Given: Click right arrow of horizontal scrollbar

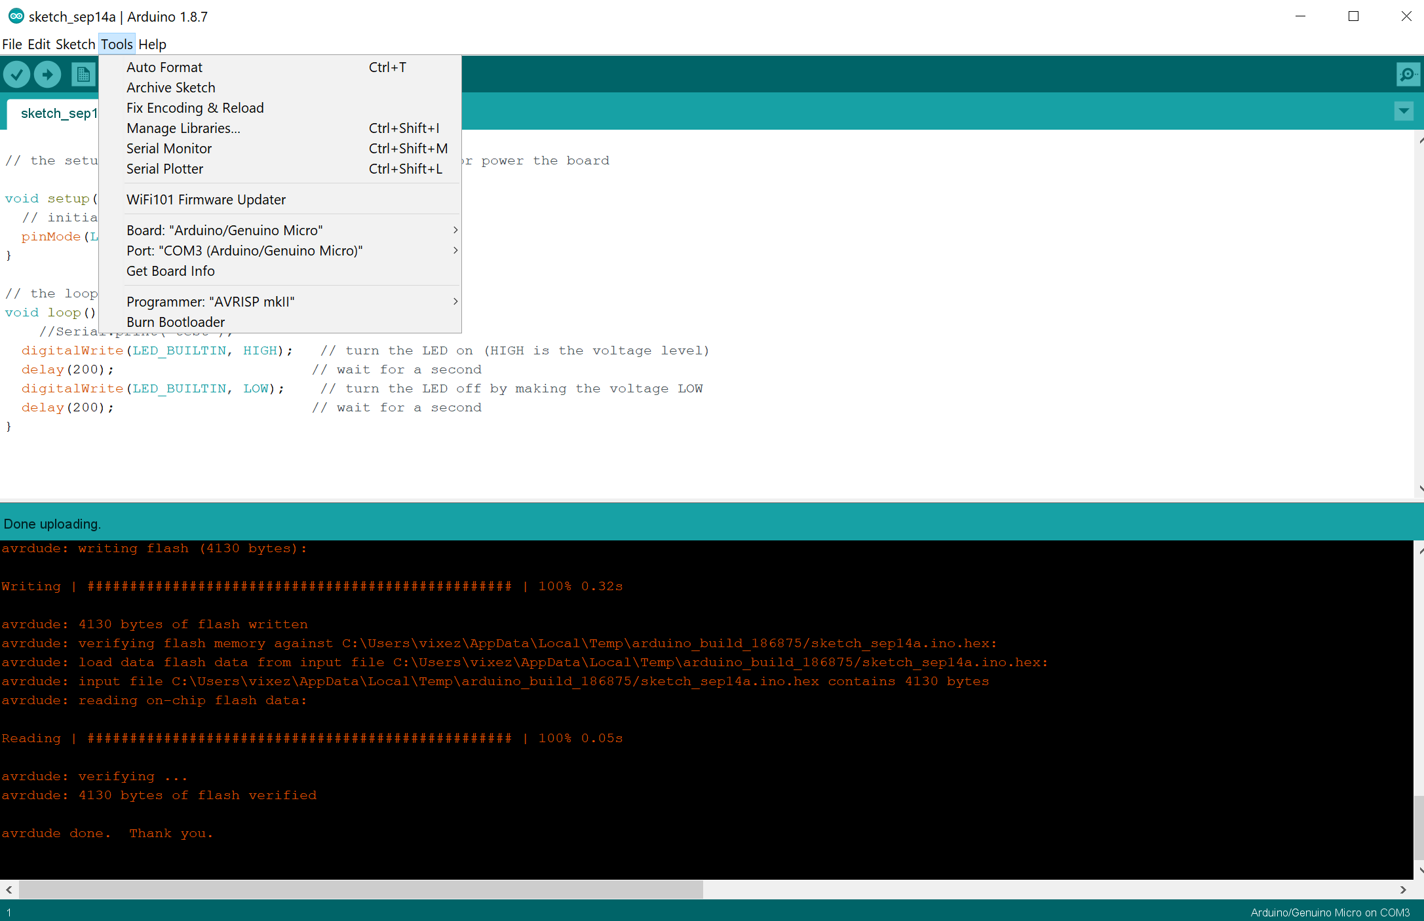Looking at the screenshot, I should pos(1403,890).
